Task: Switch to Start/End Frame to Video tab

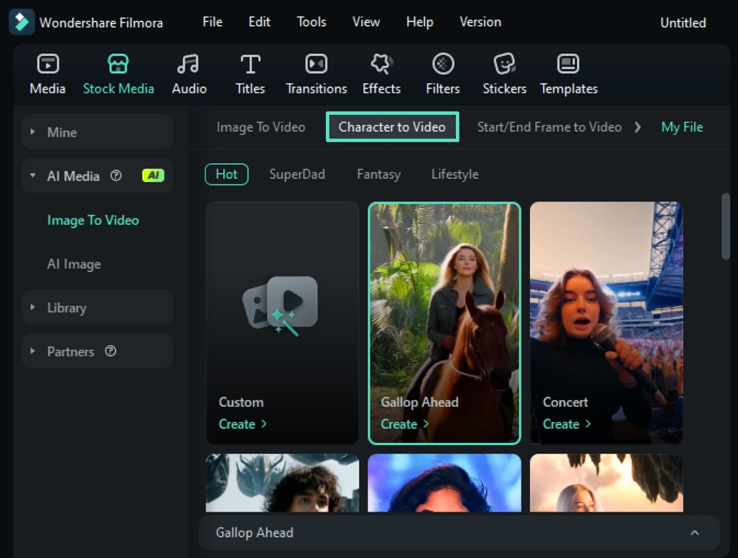Action: (x=549, y=127)
